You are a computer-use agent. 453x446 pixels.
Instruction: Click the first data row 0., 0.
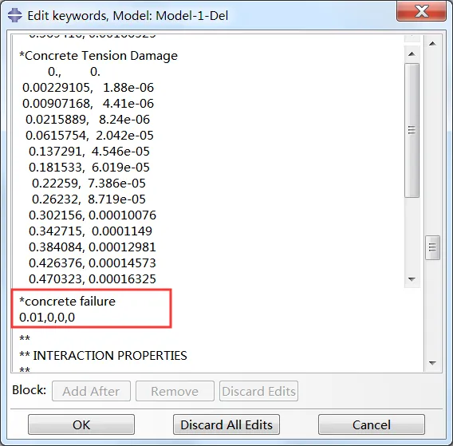[74, 72]
